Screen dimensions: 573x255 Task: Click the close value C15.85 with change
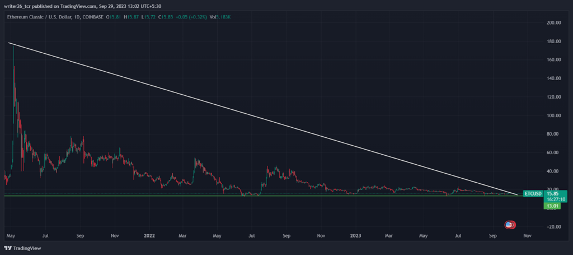click(x=183, y=17)
